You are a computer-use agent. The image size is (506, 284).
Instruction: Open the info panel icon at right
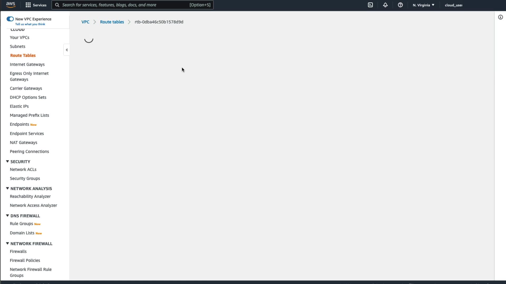(500, 17)
